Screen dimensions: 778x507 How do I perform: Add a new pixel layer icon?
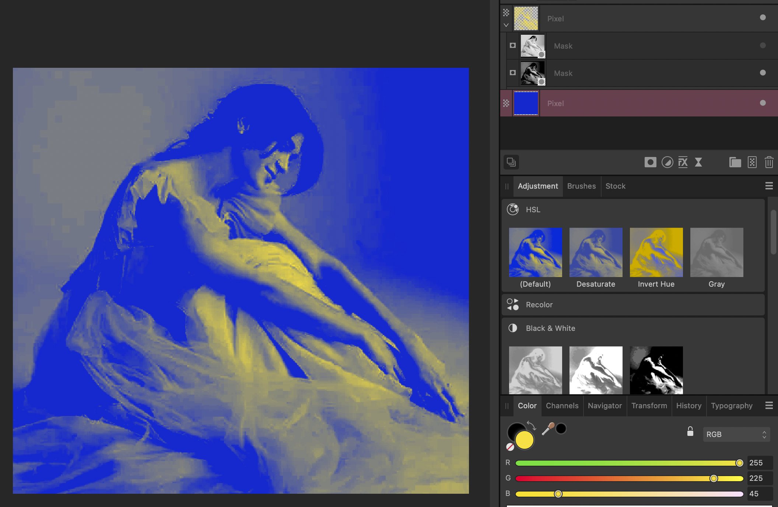coord(752,162)
